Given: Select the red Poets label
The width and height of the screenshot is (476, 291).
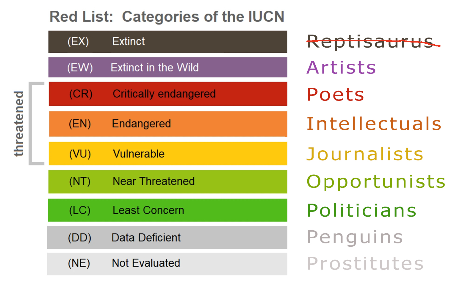Looking at the screenshot, I should [335, 95].
